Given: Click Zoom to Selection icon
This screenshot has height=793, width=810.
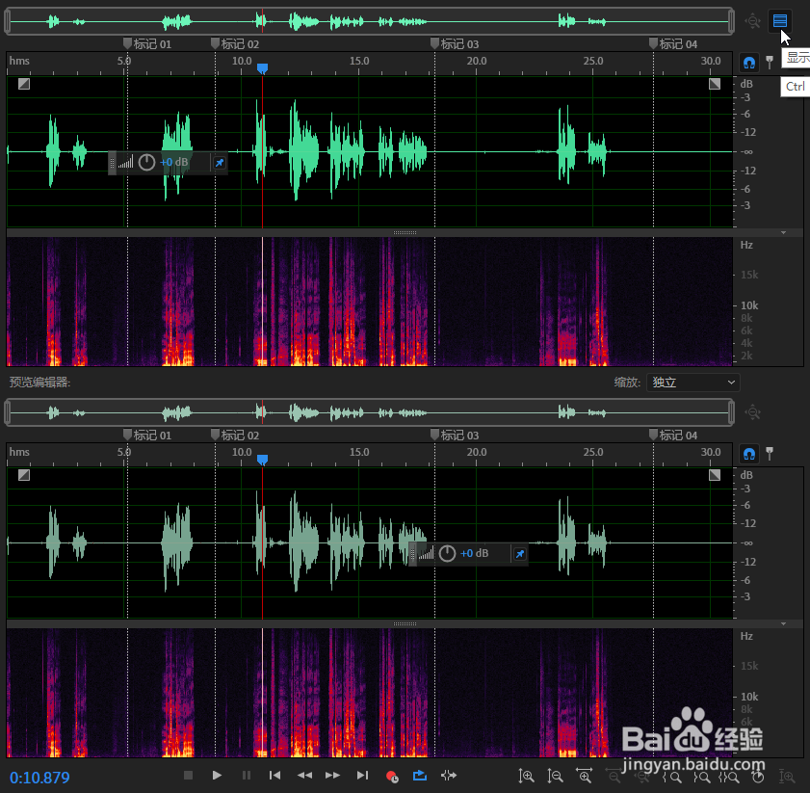Looking at the screenshot, I should click(729, 777).
